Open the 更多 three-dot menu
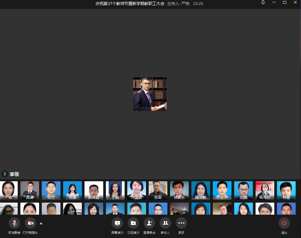This screenshot has width=301, height=238. [181, 223]
